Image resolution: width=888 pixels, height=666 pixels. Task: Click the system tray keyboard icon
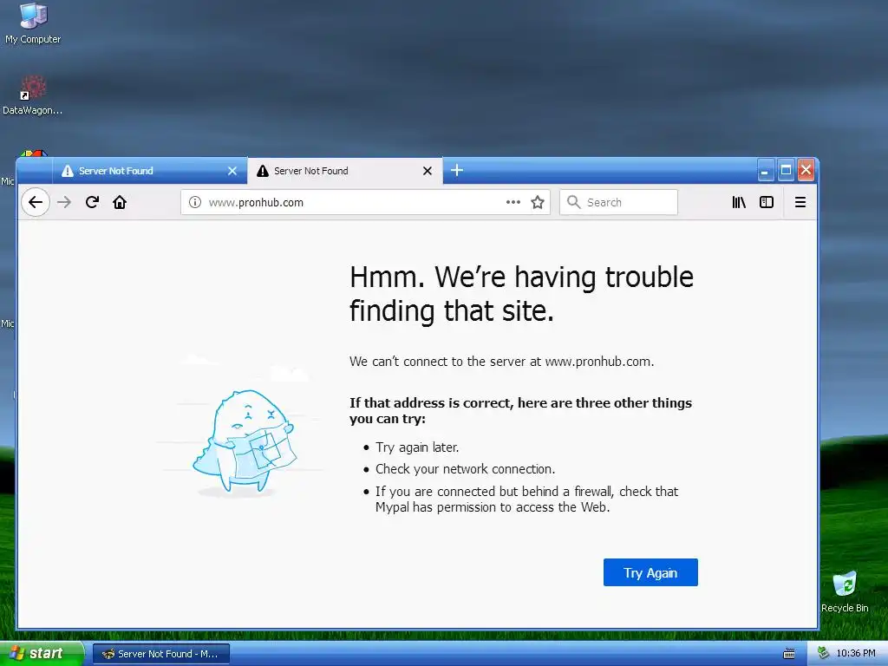788,654
